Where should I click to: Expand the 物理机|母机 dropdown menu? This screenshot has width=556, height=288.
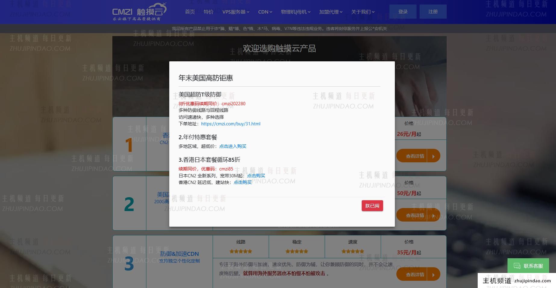pyautogui.click(x=295, y=12)
